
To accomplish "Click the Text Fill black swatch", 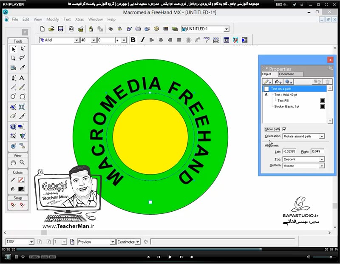I will click(323, 101).
